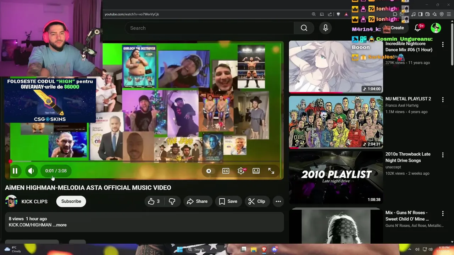Viewport: 454px width, 255px height.
Task: Open the extensions puzzle icon
Action: pos(395,14)
